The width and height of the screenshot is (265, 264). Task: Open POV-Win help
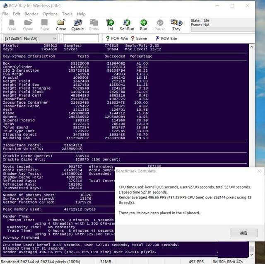coord(117,39)
